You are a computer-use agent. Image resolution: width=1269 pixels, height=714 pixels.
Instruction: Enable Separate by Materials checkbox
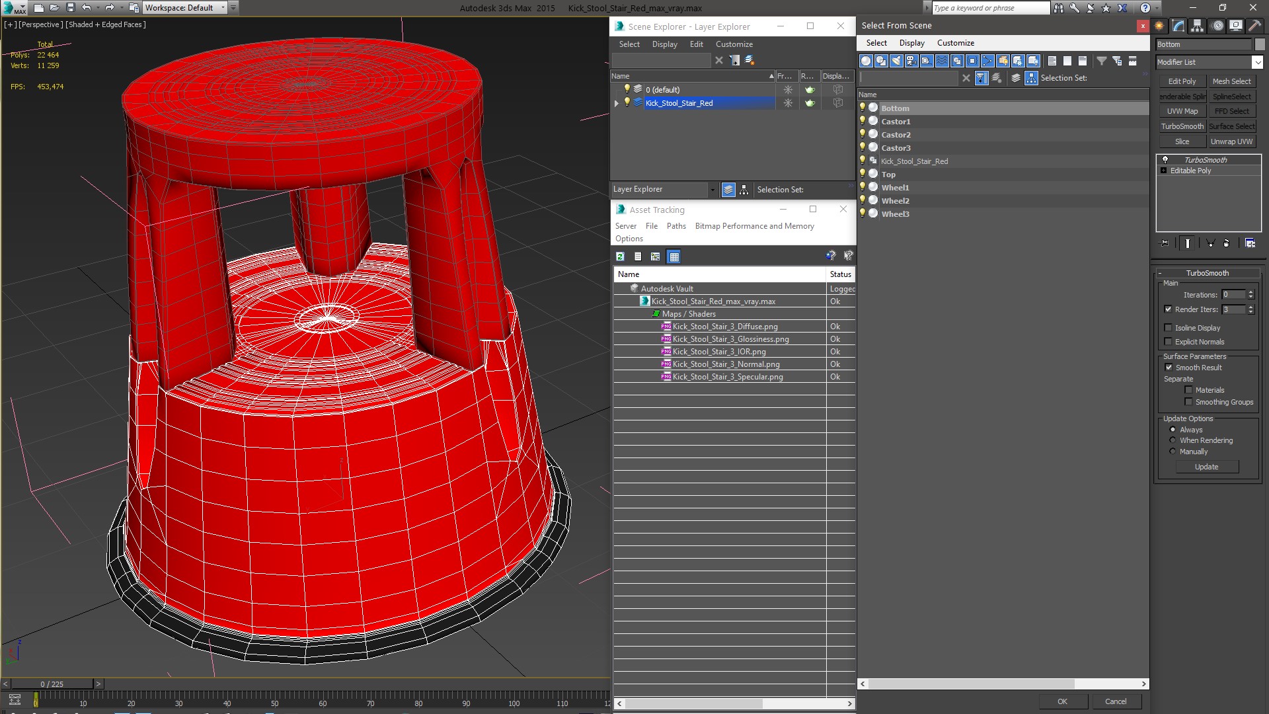point(1188,390)
